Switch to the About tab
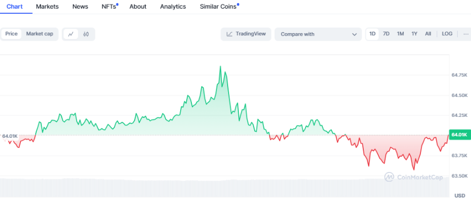Screen dimensions: 471x198 pyautogui.click(x=138, y=7)
